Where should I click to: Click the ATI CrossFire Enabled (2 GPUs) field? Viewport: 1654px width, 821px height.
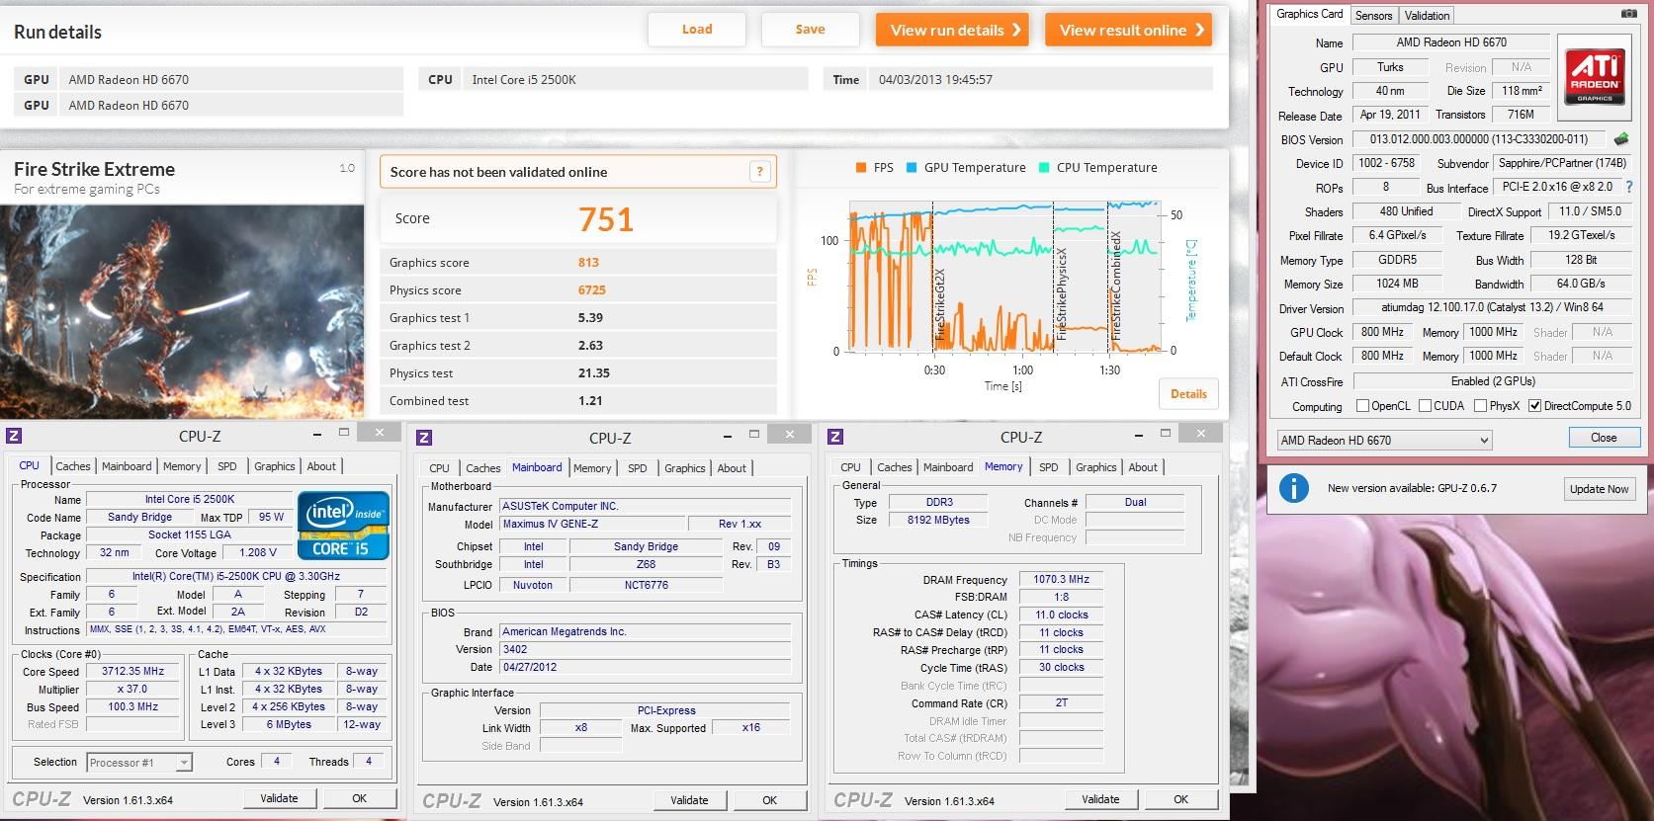click(1492, 381)
